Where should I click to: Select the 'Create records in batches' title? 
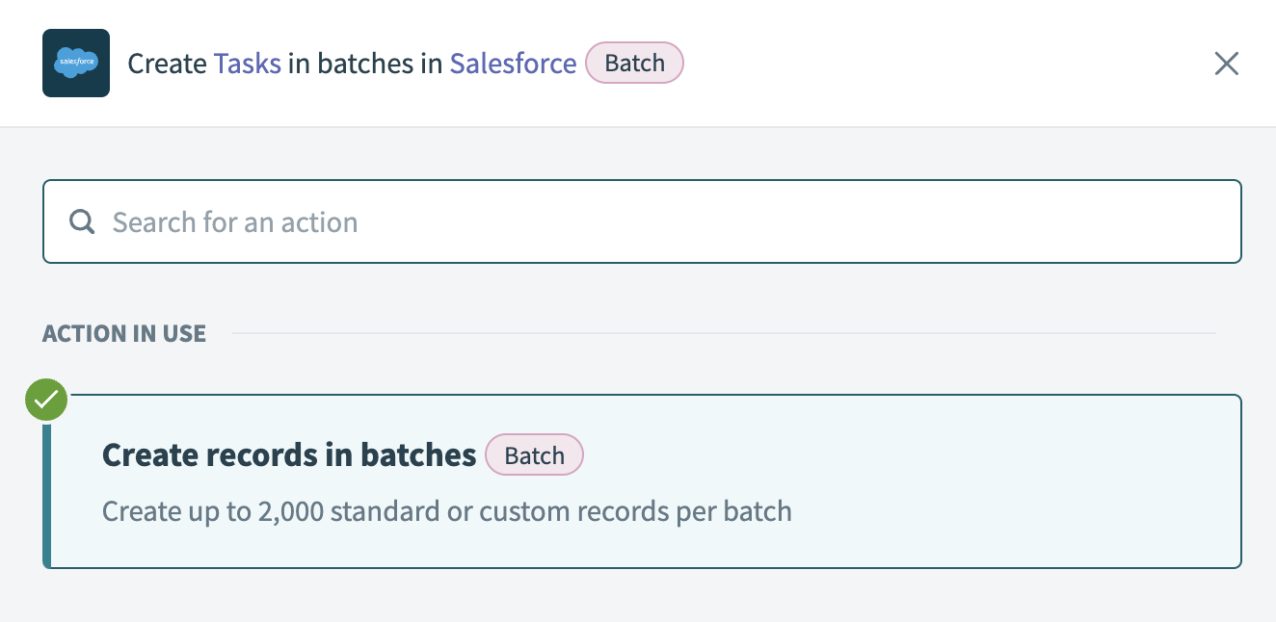pos(289,455)
